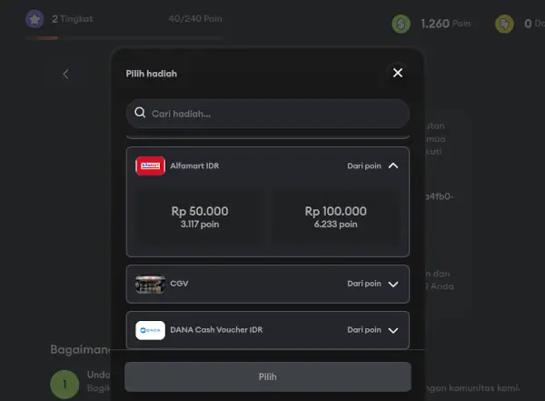Viewport: 545px width, 401px height.
Task: Open the Alfamart IDR row label
Action: pos(194,165)
